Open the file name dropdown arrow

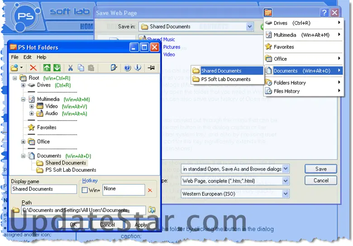click(286, 169)
